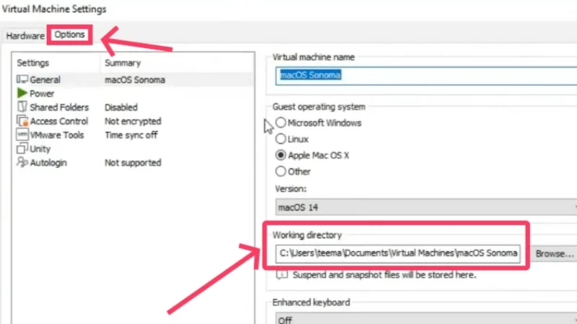Choose Linux guest OS radio
Screen dimensions: 577x324
[281, 139]
